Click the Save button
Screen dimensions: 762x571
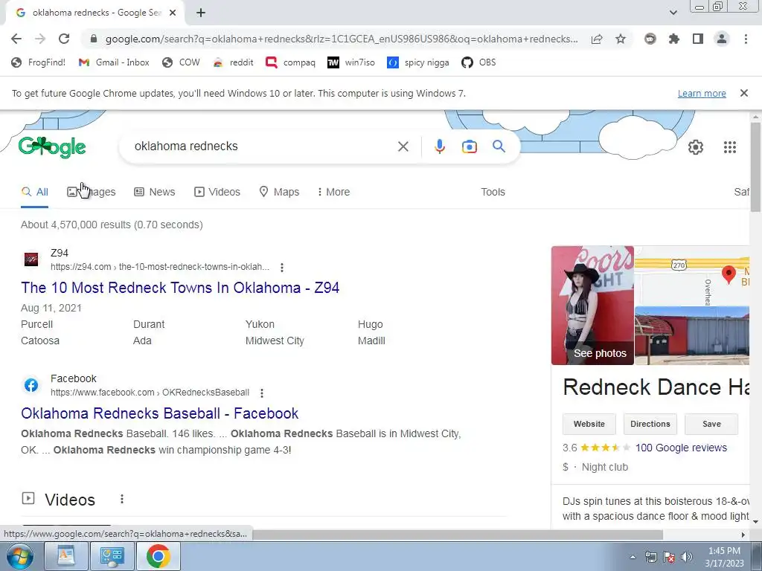pos(711,424)
